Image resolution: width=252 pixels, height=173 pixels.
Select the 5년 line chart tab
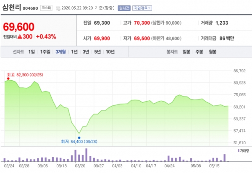click(x=97, y=52)
